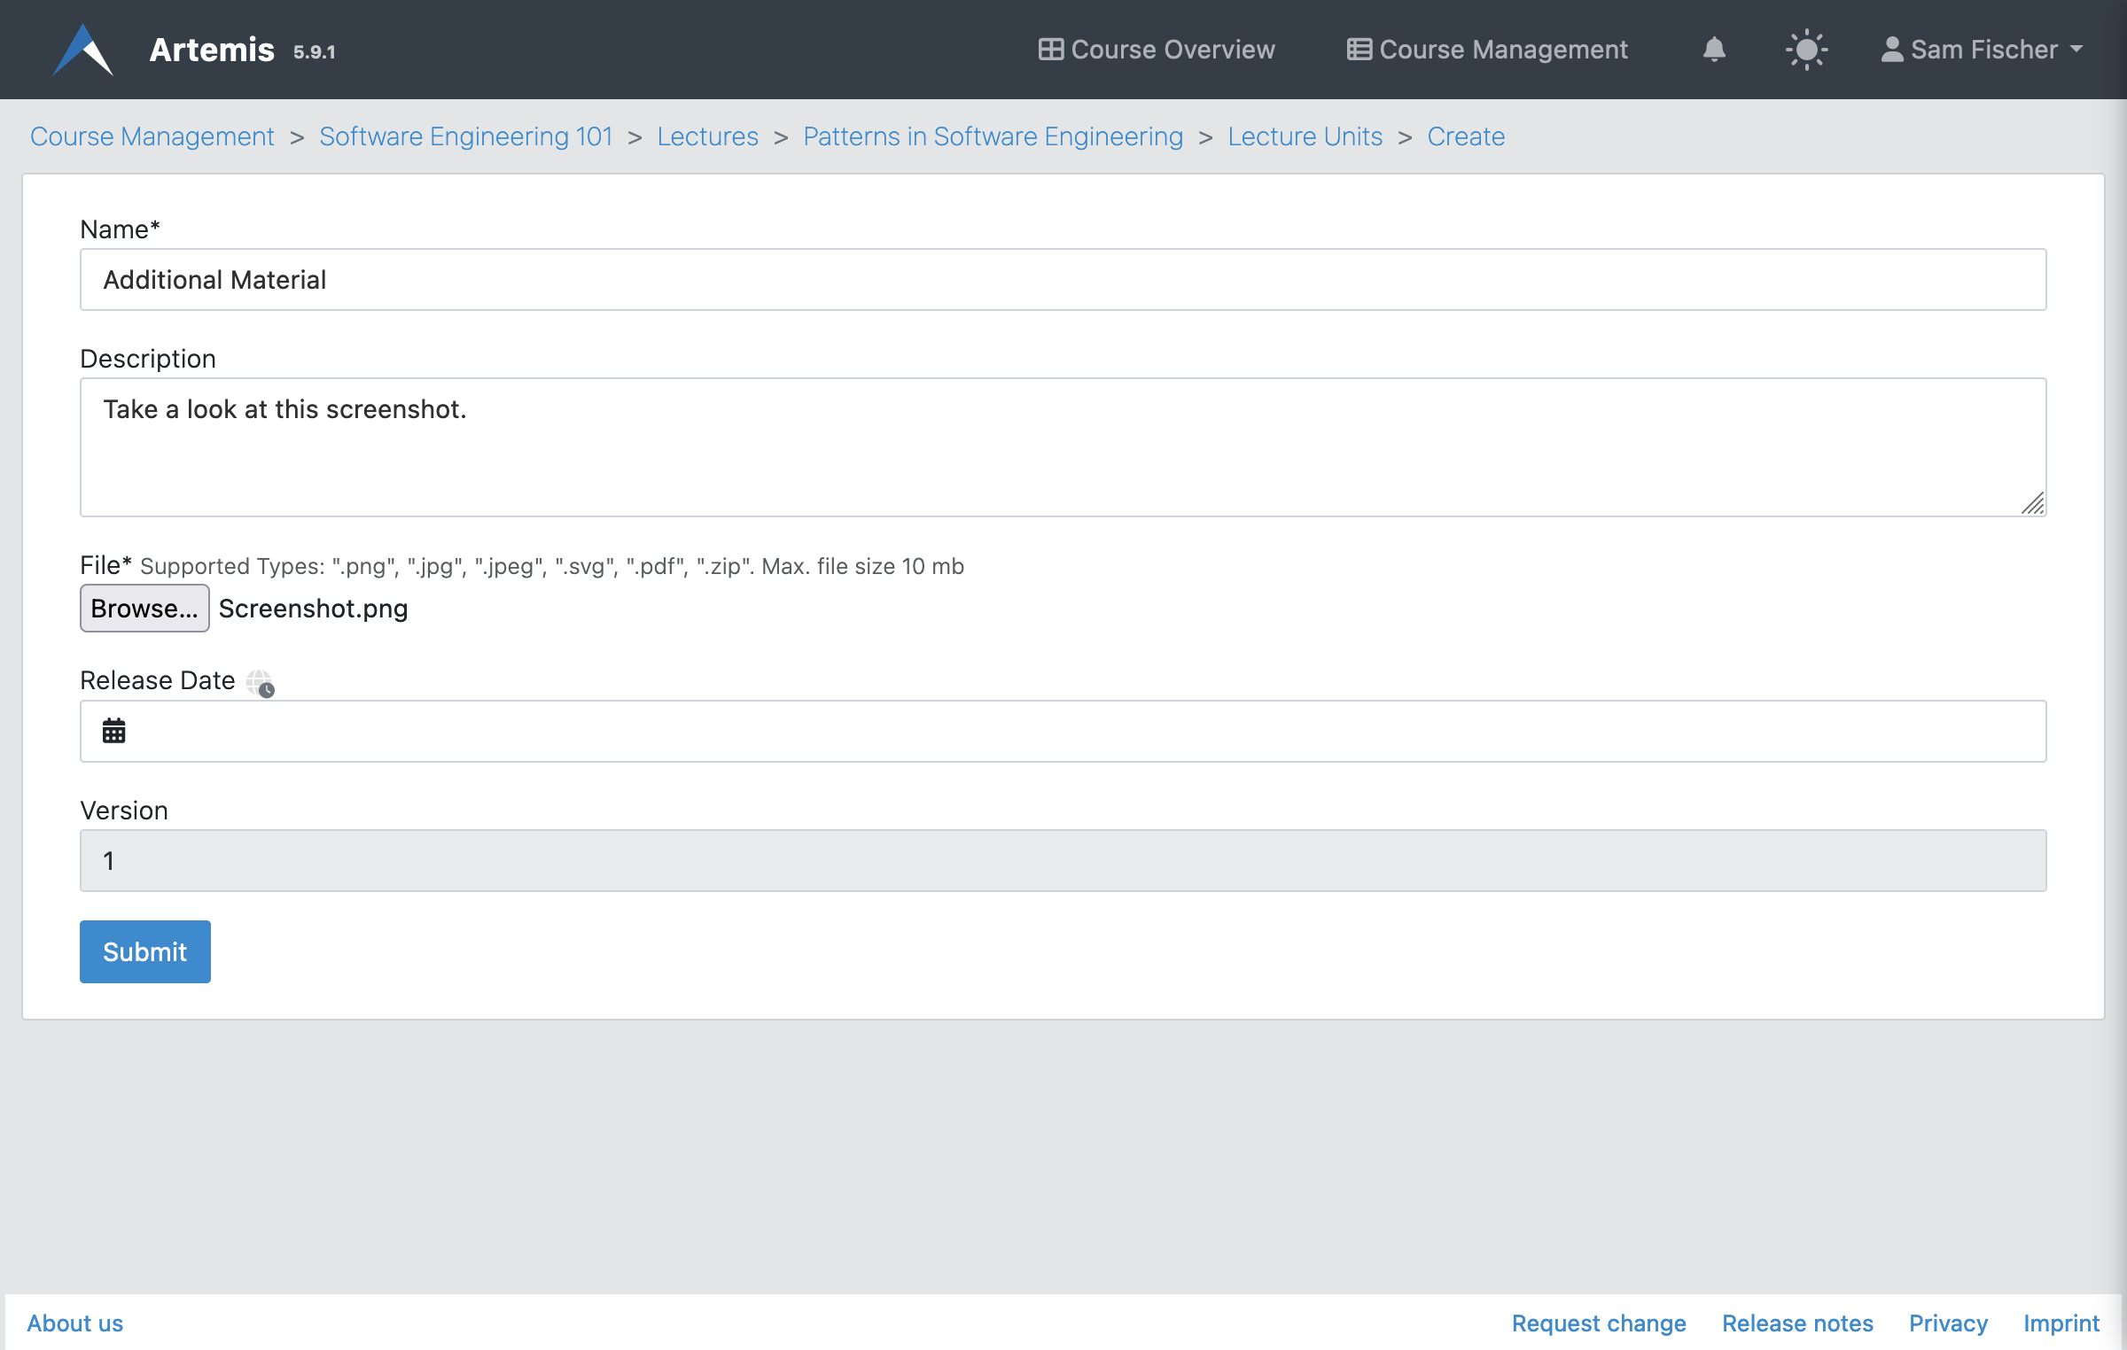Submit the lecture unit form

click(x=145, y=952)
